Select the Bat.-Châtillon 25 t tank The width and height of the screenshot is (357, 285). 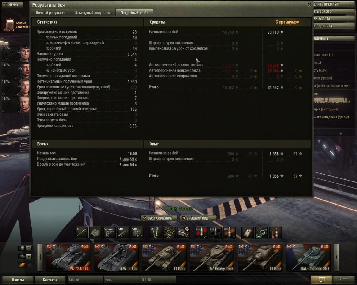pyautogui.click(x=308, y=258)
